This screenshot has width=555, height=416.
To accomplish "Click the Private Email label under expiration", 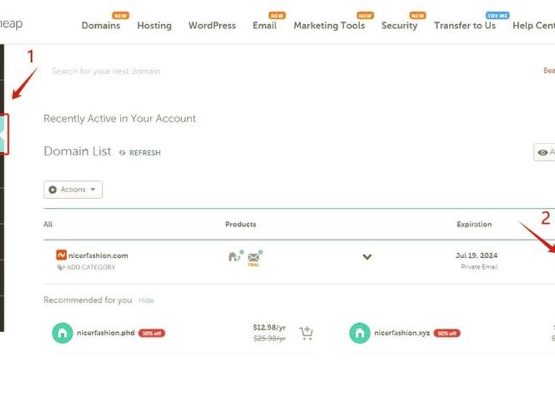I will click(x=479, y=267).
